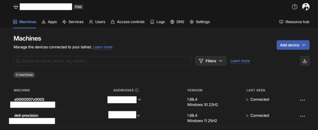This screenshot has width=318, height=130.
Task: Click the VERSION column header
Action: [195, 90]
